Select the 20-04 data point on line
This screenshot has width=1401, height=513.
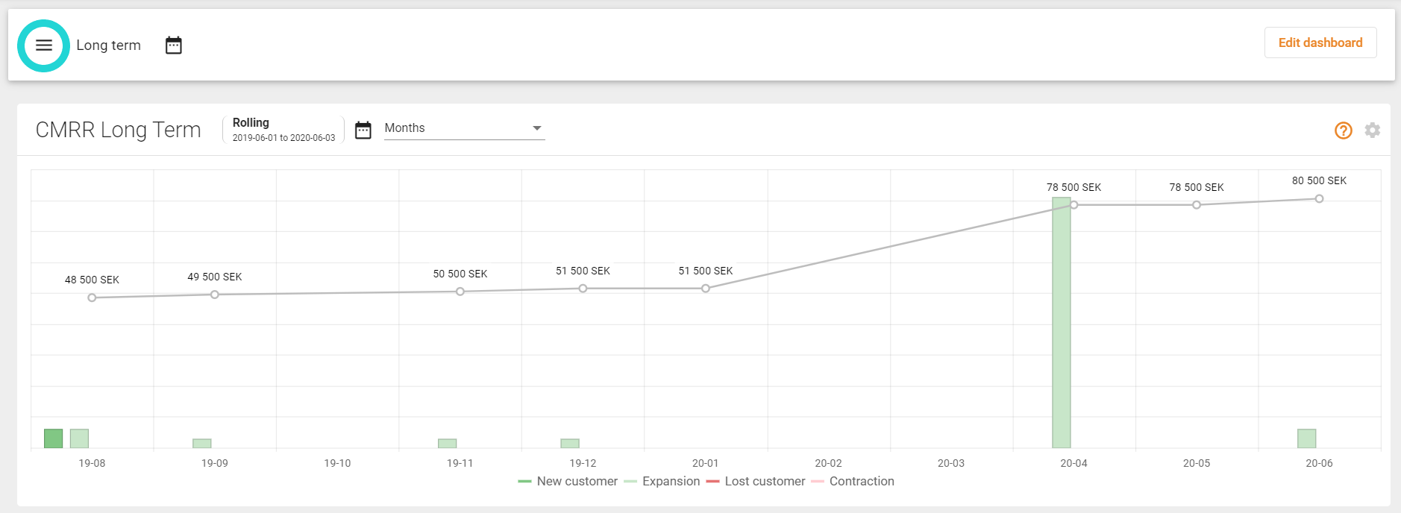click(1074, 205)
